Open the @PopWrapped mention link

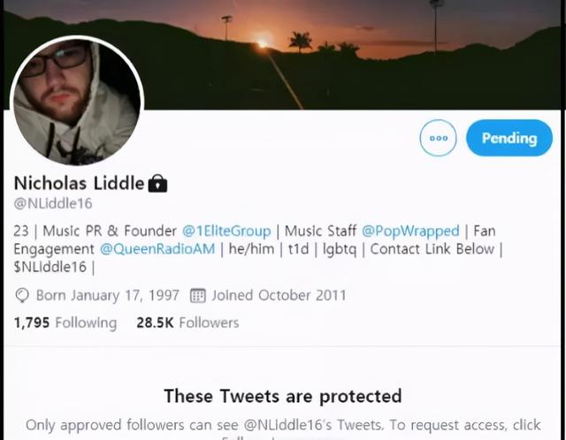[x=410, y=231]
